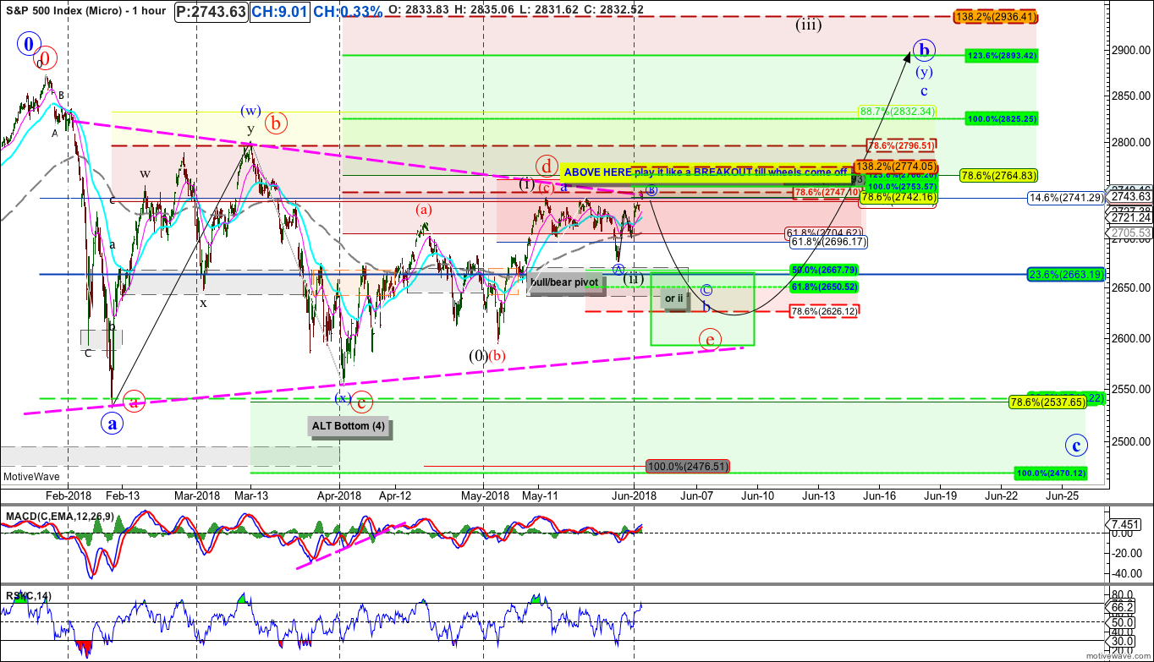Select the (iii) wave label near top
Viewport: 1154px width, 662px height.
pos(810,25)
